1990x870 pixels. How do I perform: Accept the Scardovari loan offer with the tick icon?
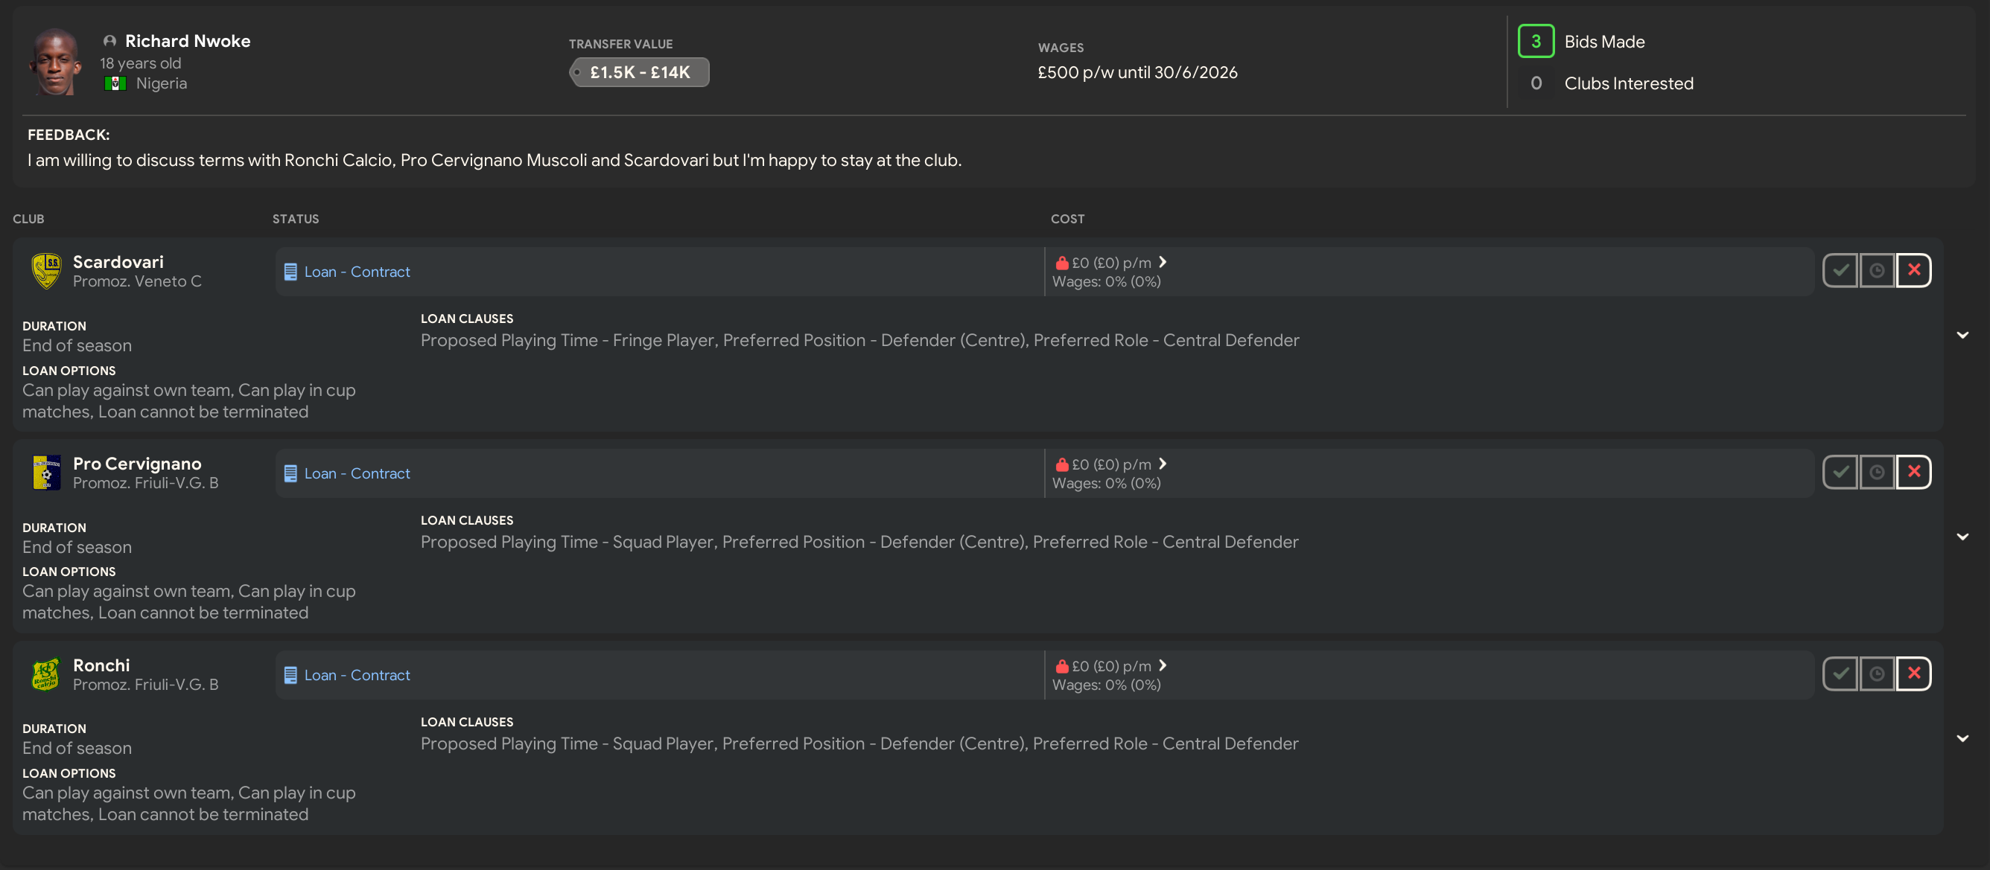1840,270
